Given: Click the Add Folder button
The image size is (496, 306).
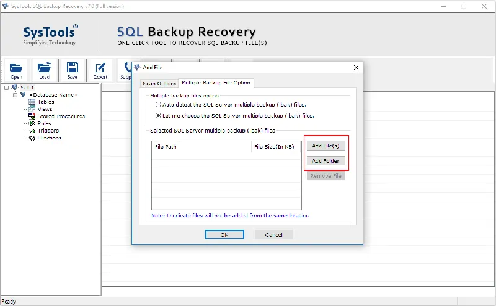Looking at the screenshot, I should 326,161.
